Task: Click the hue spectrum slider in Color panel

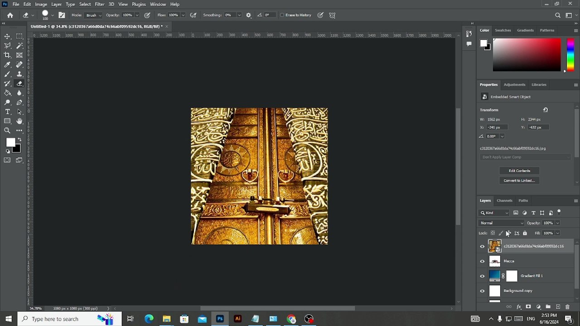Action: pyautogui.click(x=570, y=54)
